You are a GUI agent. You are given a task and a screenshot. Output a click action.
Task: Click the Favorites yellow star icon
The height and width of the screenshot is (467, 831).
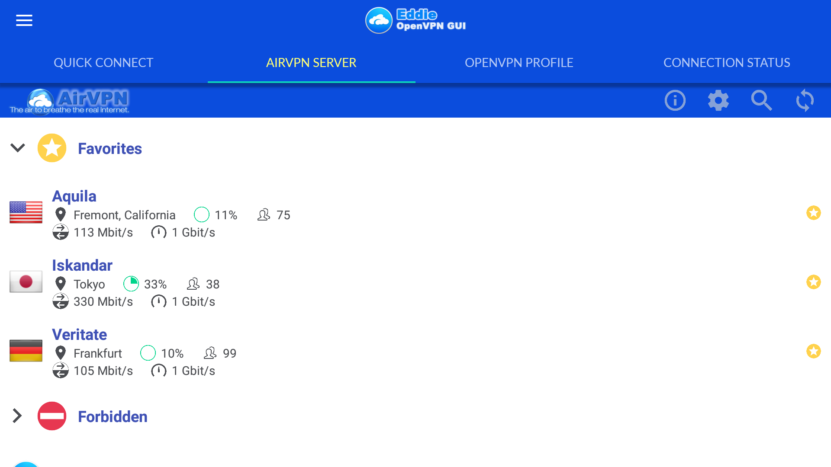52,148
